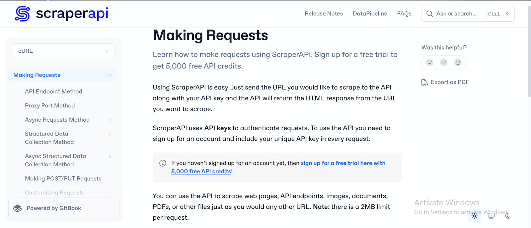Open Release Notes in top navigation
The width and height of the screenshot is (531, 228).
coord(324,14)
